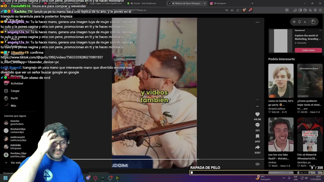Open the 19°C Despejado weather widget

pyautogui.click(x=263, y=178)
